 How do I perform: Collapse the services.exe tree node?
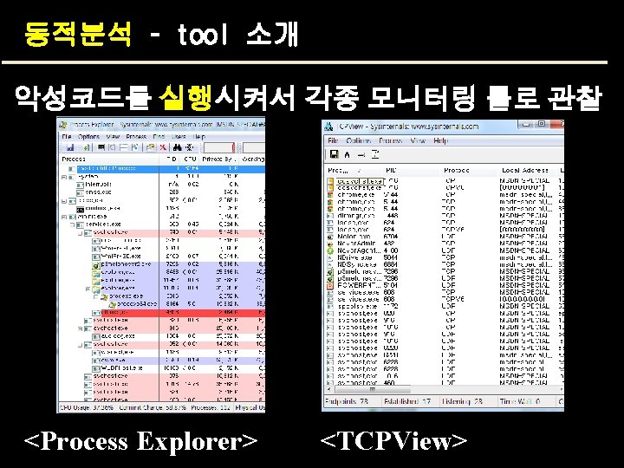point(73,224)
